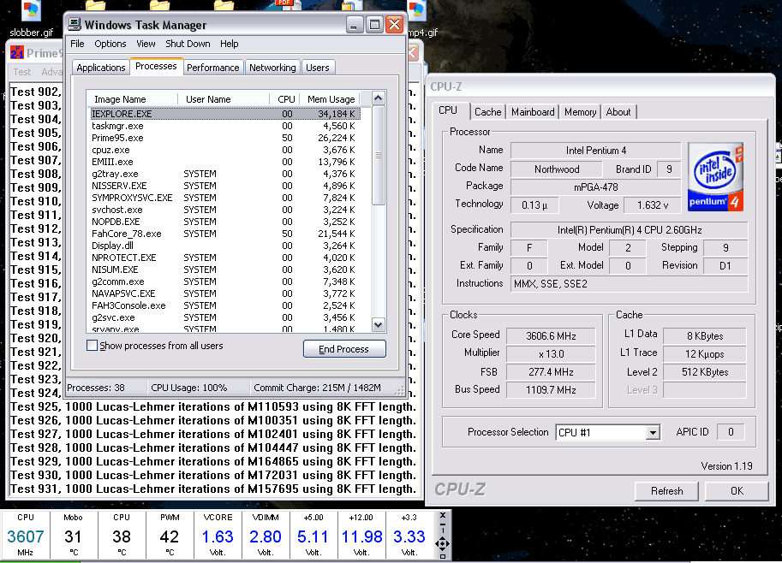This screenshot has height=563, width=782.
Task: Click the process list scrollbar up arrow
Action: [378, 98]
